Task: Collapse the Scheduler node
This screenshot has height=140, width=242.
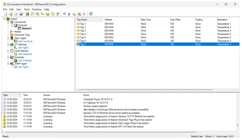Action: pos(8,57)
